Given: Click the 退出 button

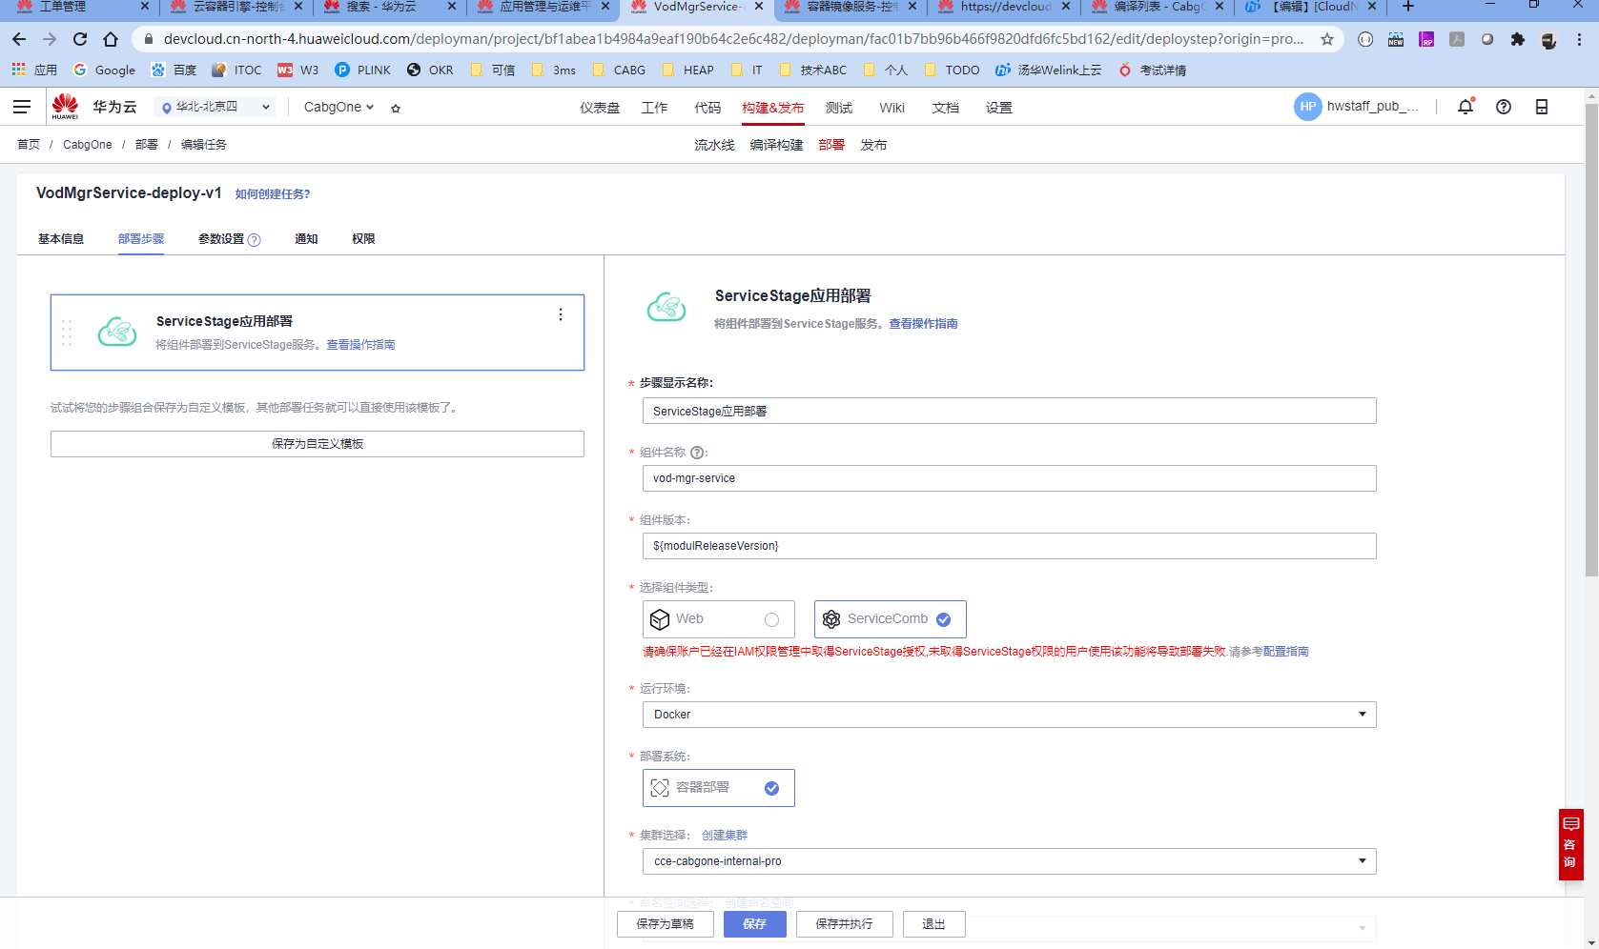Looking at the screenshot, I should coord(934,924).
